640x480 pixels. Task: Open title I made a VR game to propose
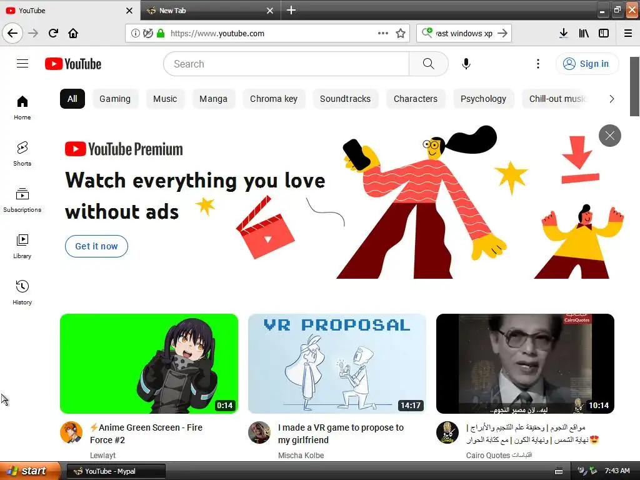(x=341, y=434)
